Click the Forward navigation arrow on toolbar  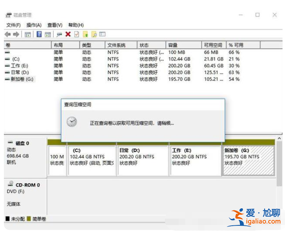(16, 34)
